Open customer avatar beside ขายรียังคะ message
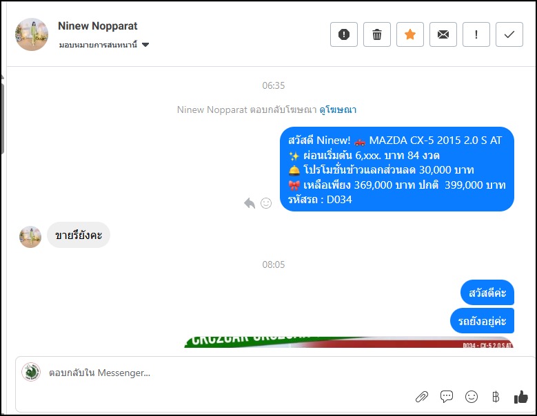The image size is (537, 416). [30, 237]
